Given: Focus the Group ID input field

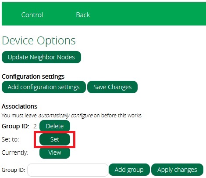Looking at the screenshot, I should tap(68, 170).
